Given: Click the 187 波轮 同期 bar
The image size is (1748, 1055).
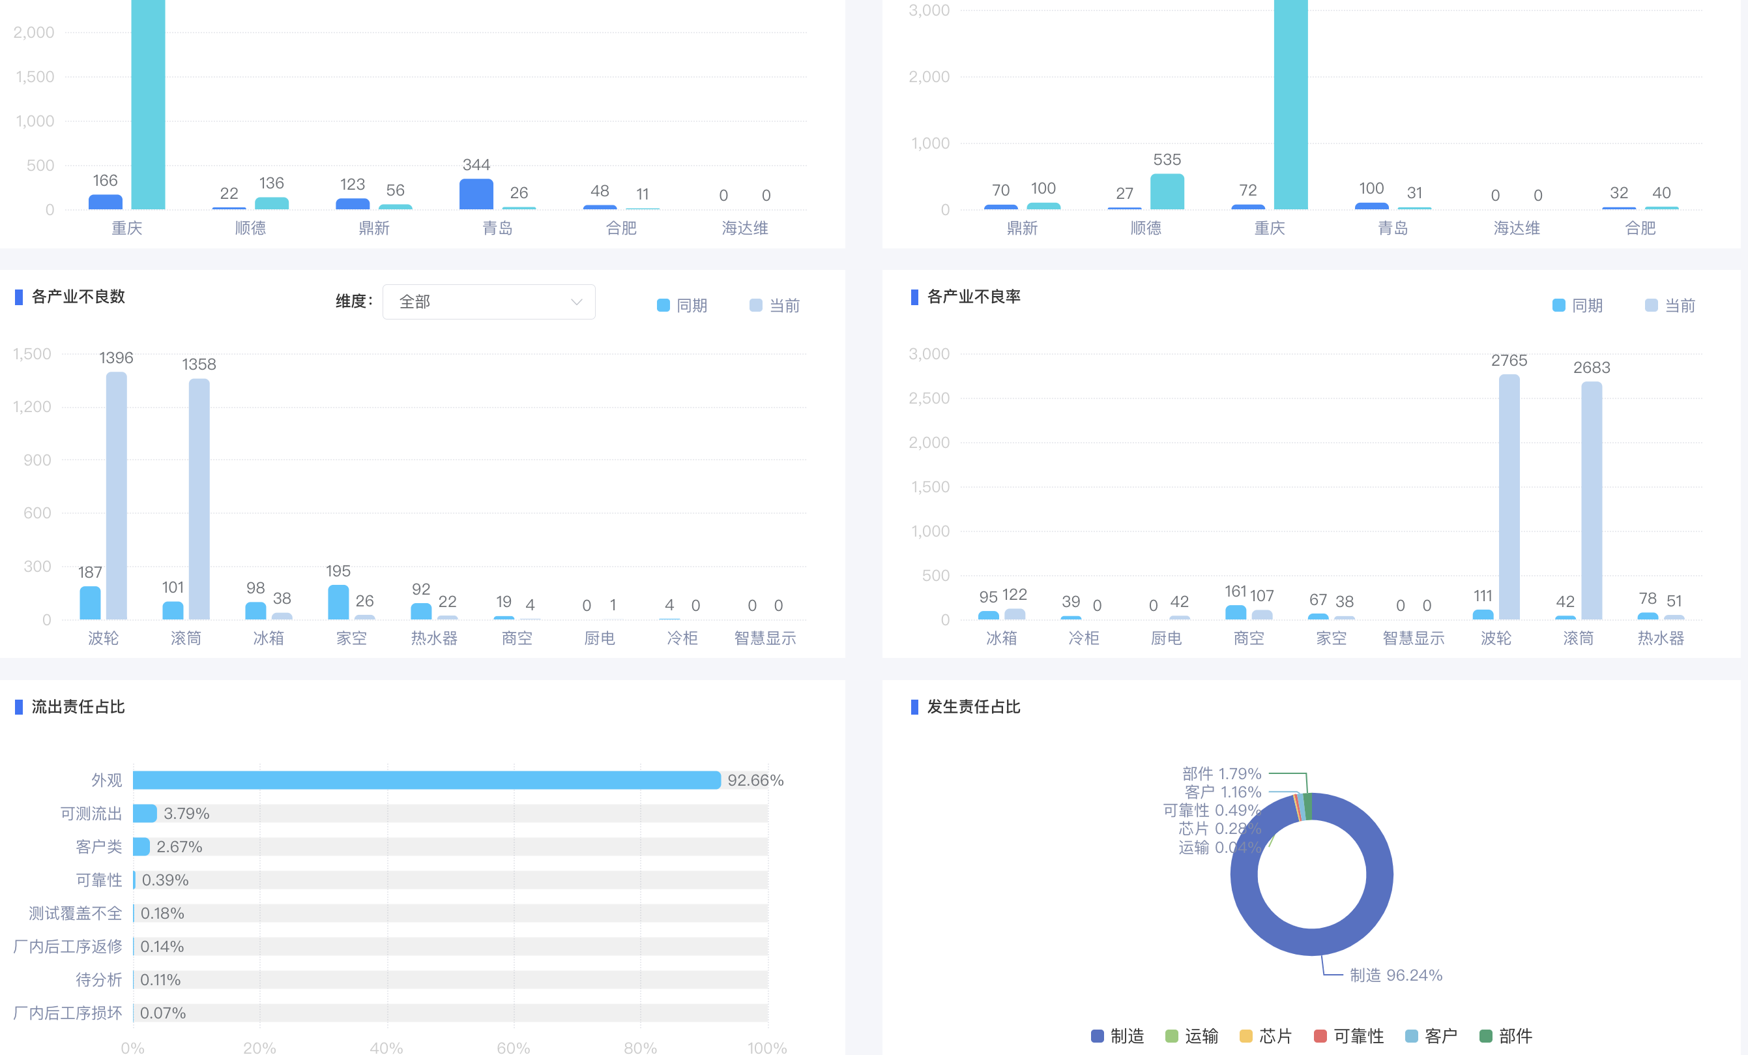Looking at the screenshot, I should click(x=90, y=602).
